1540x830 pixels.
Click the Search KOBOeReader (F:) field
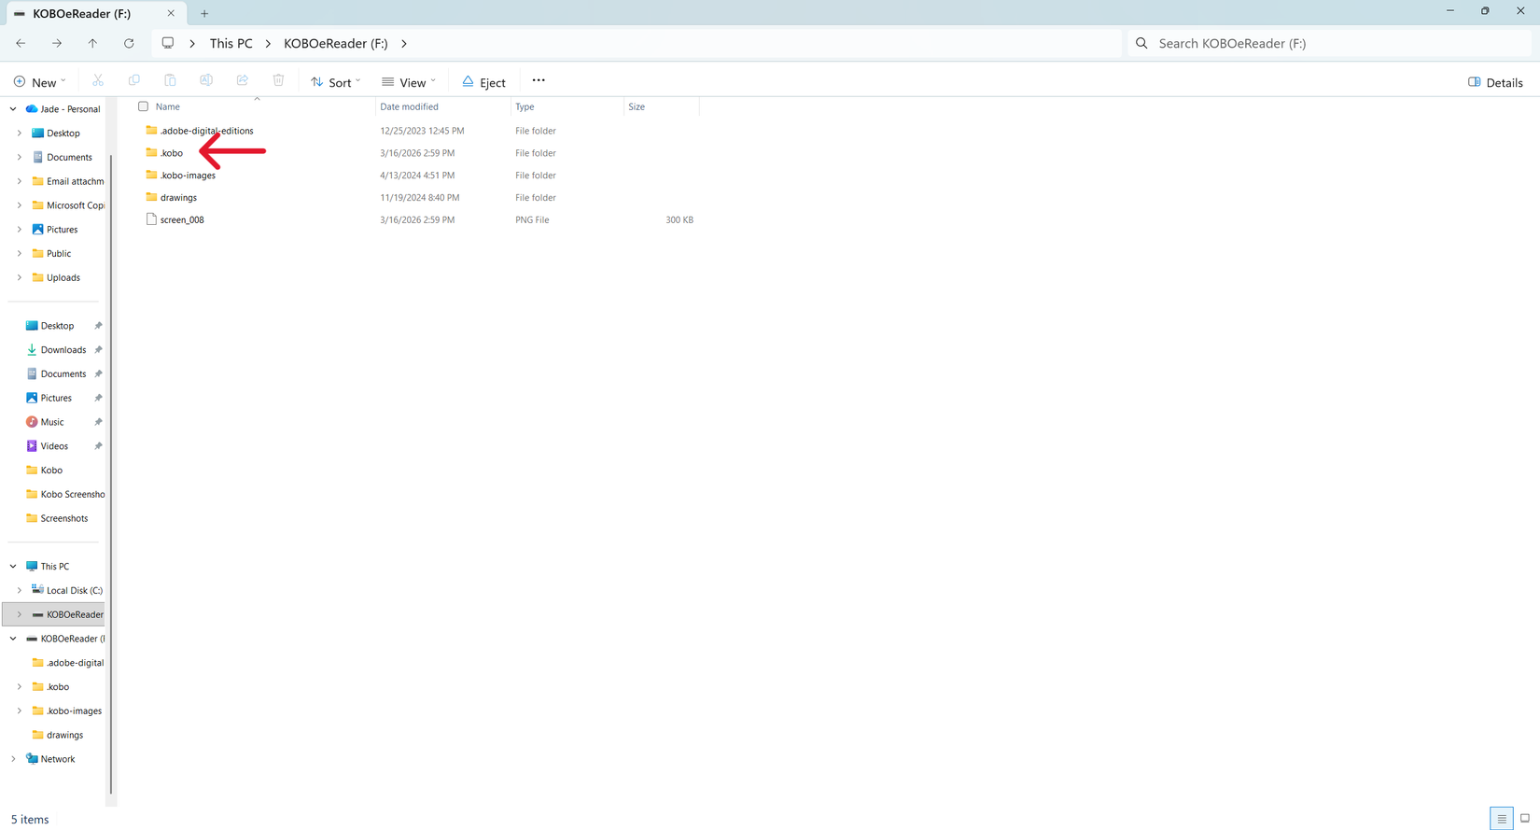[1330, 43]
